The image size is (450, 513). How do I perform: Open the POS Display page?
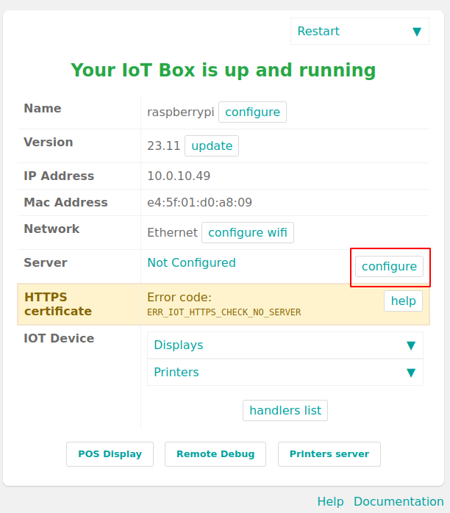click(x=110, y=454)
